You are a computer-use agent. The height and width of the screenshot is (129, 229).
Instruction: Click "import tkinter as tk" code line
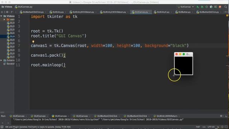click(54, 16)
